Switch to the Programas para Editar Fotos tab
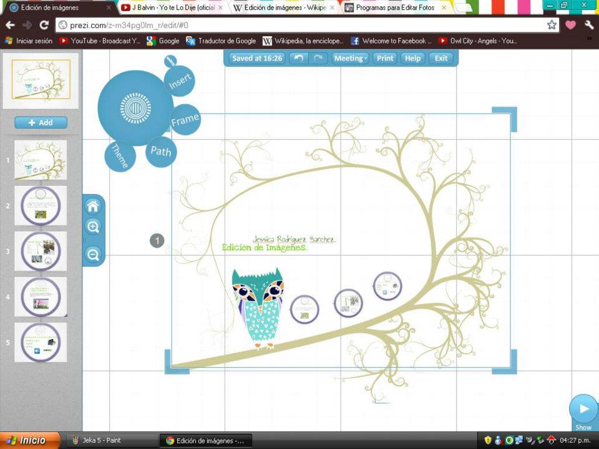Image resolution: width=599 pixels, height=449 pixels. [393, 7]
